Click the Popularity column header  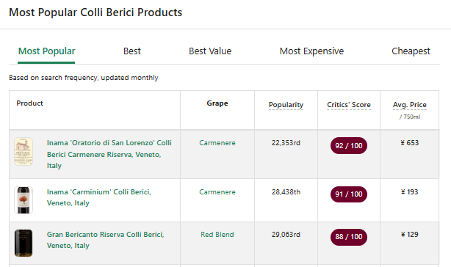[286, 105]
